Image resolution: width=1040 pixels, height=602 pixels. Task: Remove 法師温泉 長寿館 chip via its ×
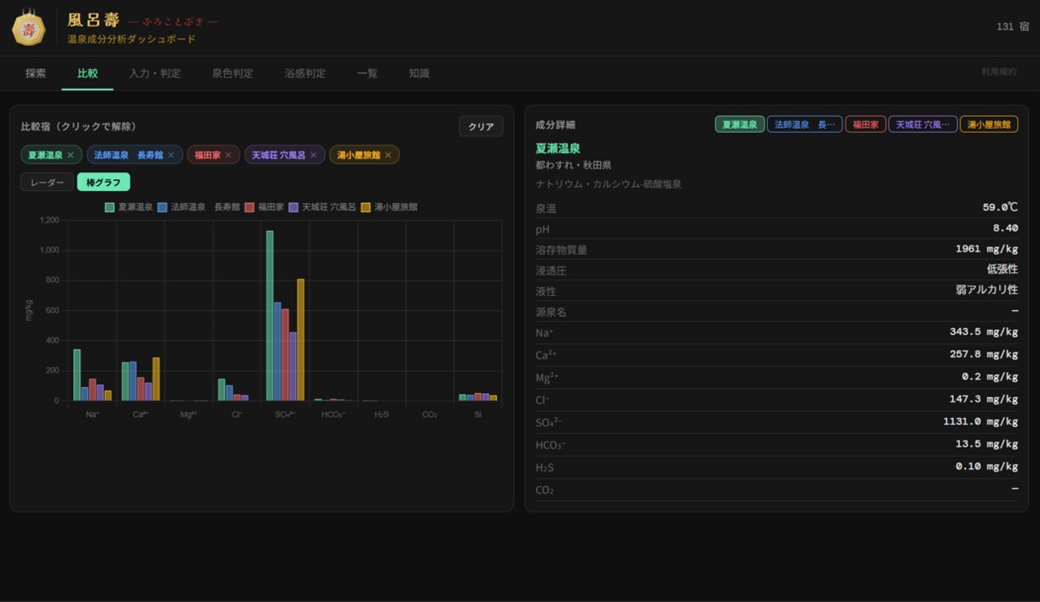click(x=170, y=155)
